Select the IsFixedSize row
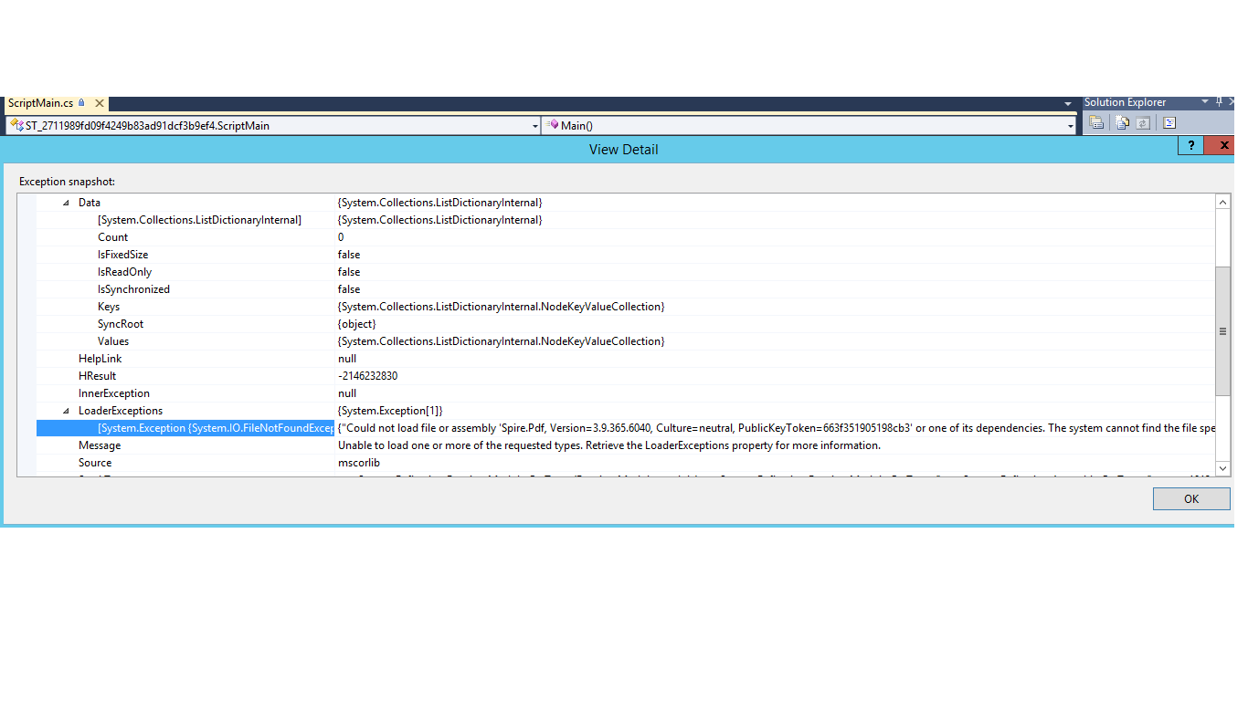This screenshot has width=1248, height=701. tap(626, 255)
